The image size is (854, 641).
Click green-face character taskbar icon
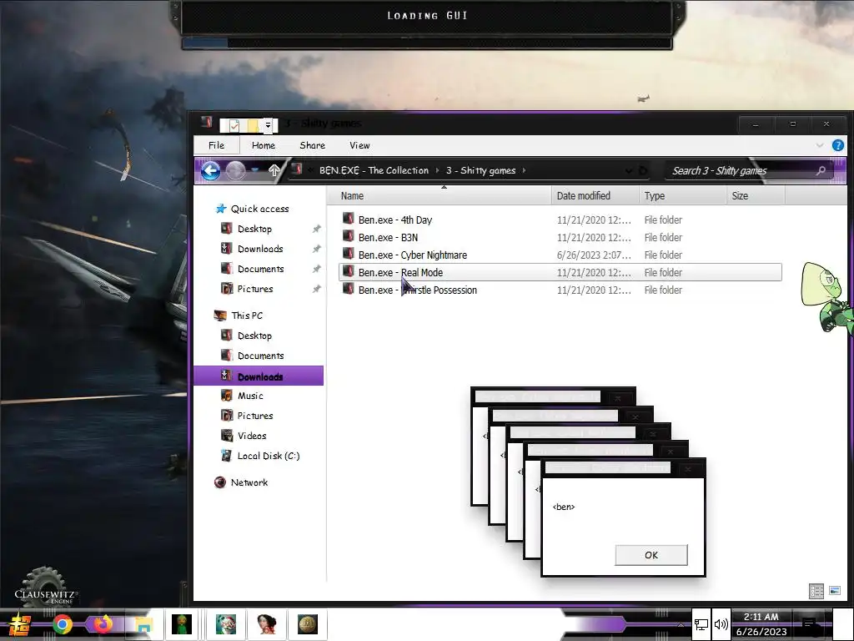click(x=181, y=624)
